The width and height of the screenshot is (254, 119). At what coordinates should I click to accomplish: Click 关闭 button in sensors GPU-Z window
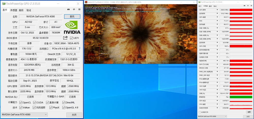pyautogui.click(x=248, y=116)
